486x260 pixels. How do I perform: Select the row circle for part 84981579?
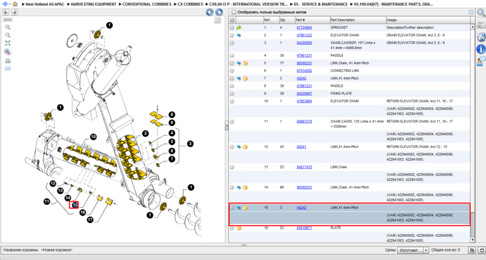(x=232, y=122)
